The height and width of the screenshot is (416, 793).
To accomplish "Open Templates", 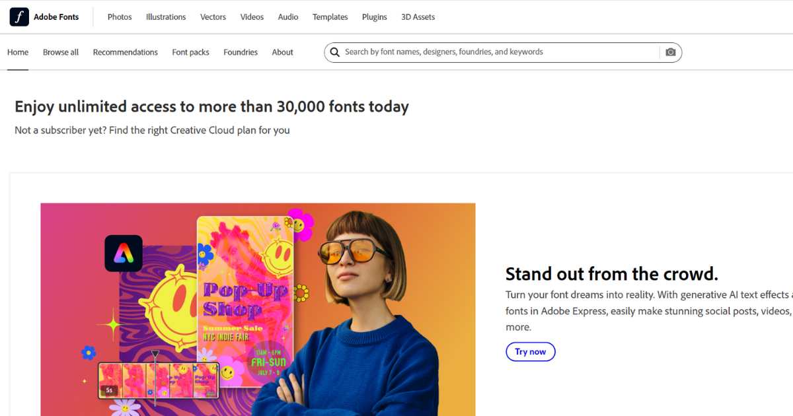I will [330, 17].
